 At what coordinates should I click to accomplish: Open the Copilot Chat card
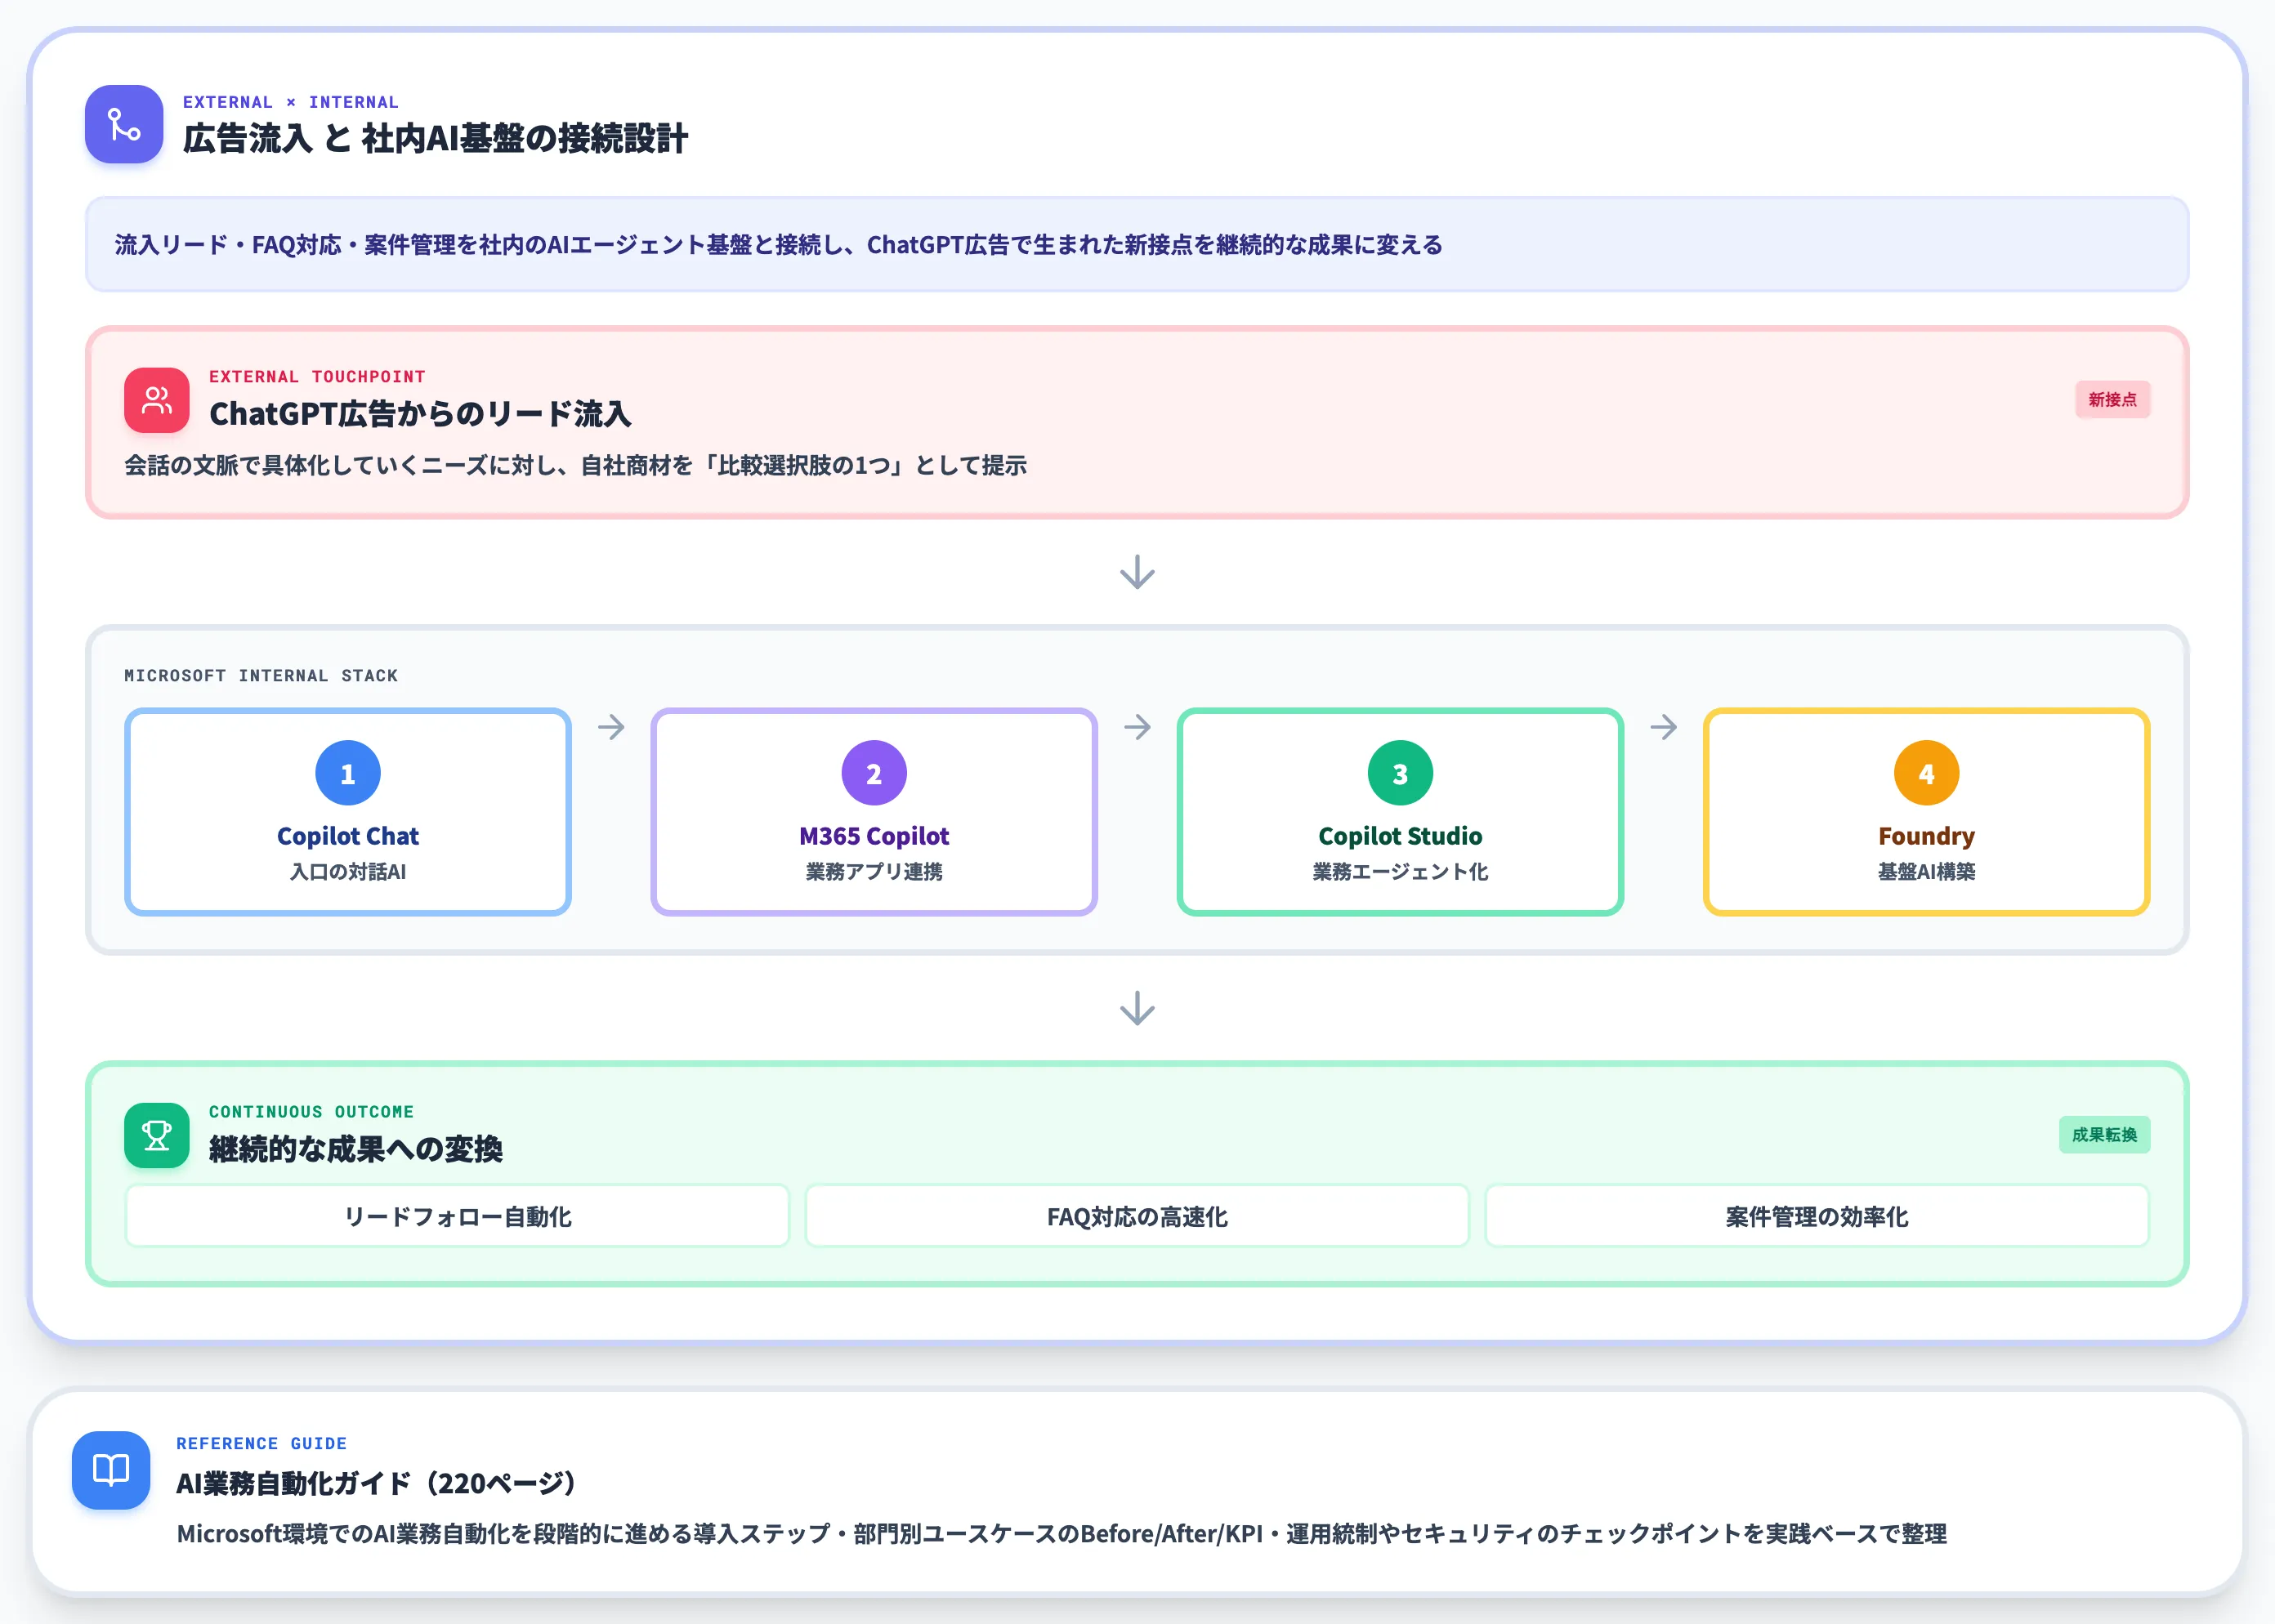point(348,812)
